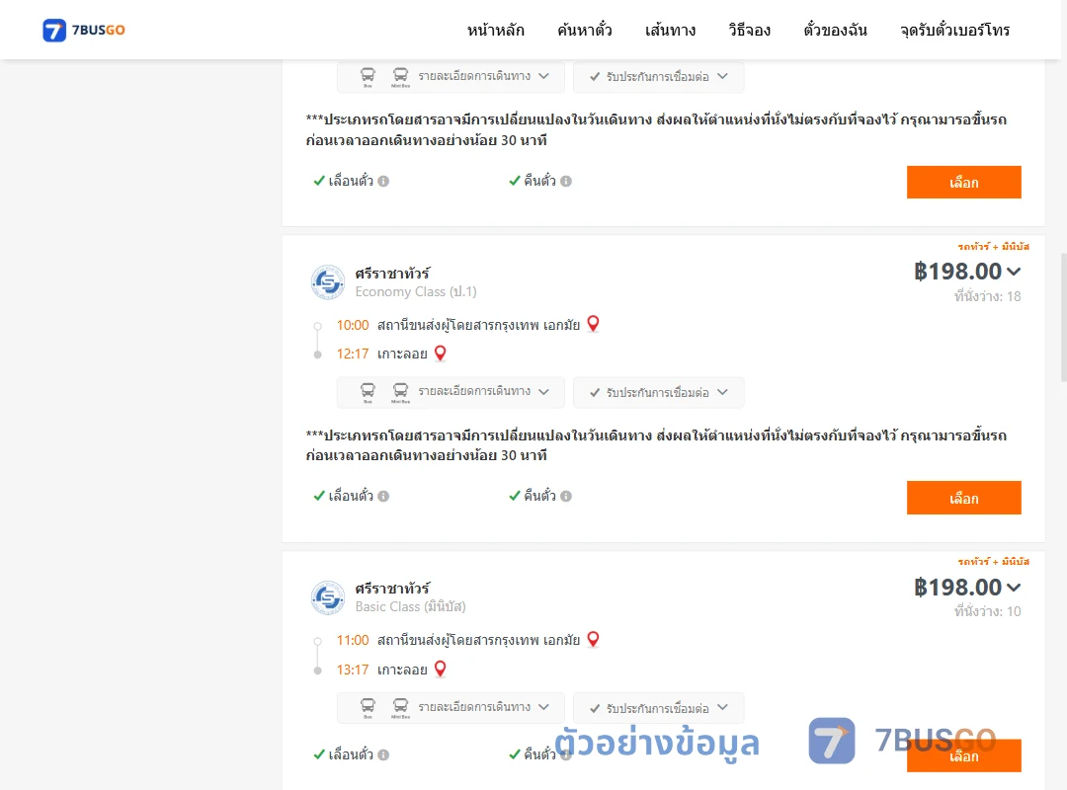Image resolution: width=1067 pixels, height=790 pixels.
Task: Click the bus icon in 11:00 trip details
Action: point(368,708)
